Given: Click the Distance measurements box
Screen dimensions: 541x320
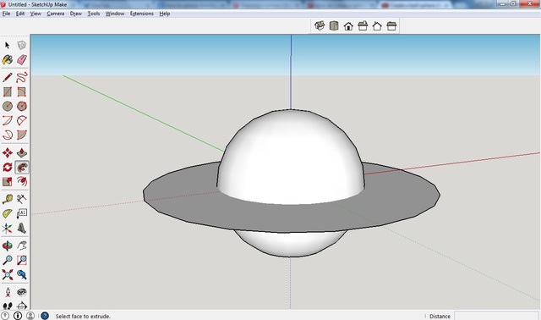Looking at the screenshot, I should point(496,316).
